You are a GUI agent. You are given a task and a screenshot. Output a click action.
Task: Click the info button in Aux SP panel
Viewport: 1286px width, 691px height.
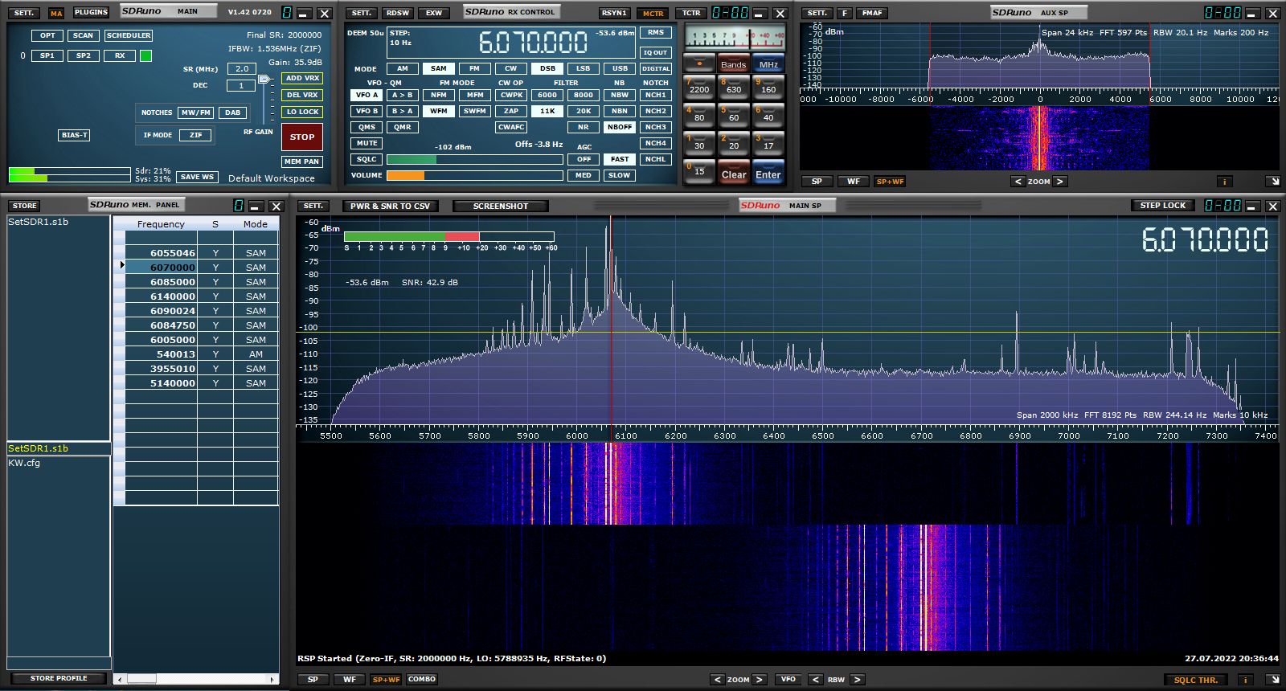(1224, 182)
